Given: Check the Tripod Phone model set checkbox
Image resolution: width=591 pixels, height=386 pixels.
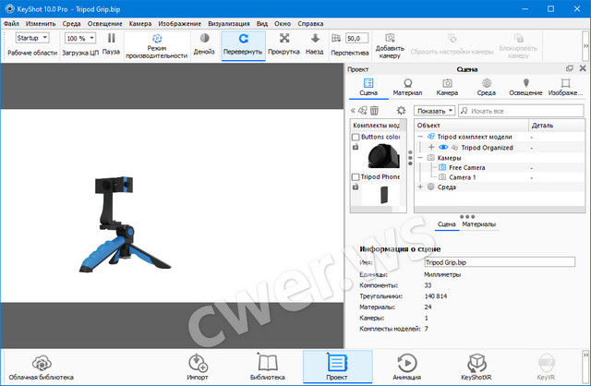Looking at the screenshot, I should tap(356, 176).
